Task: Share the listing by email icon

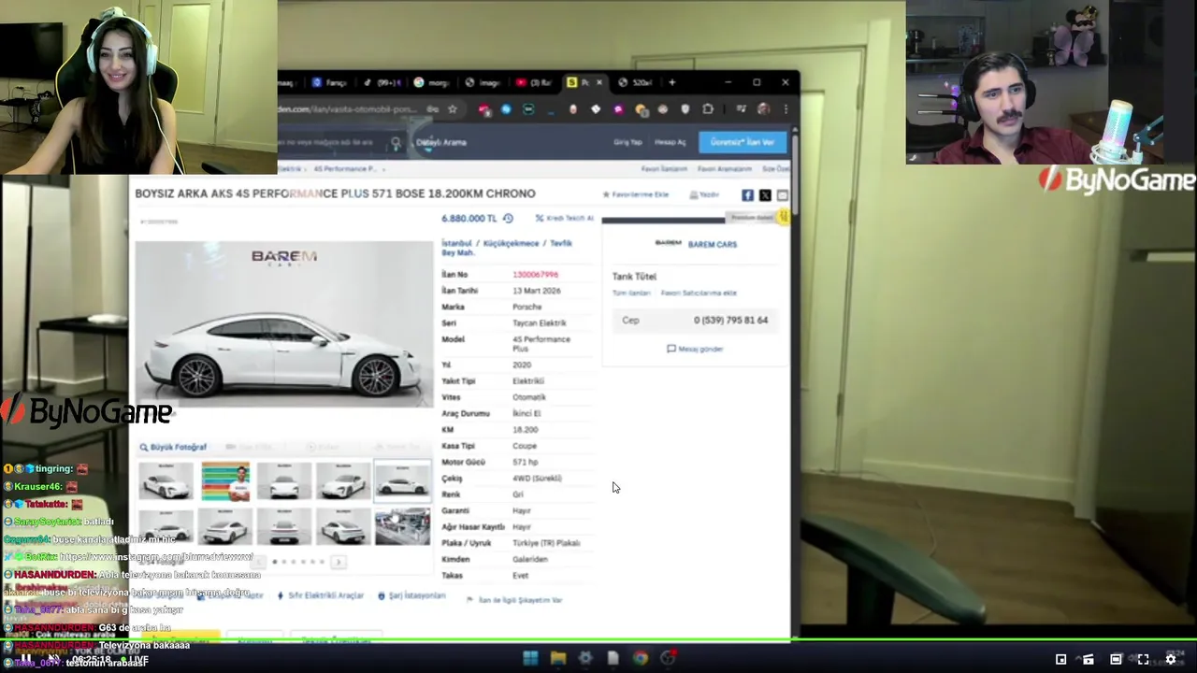Action: (783, 195)
